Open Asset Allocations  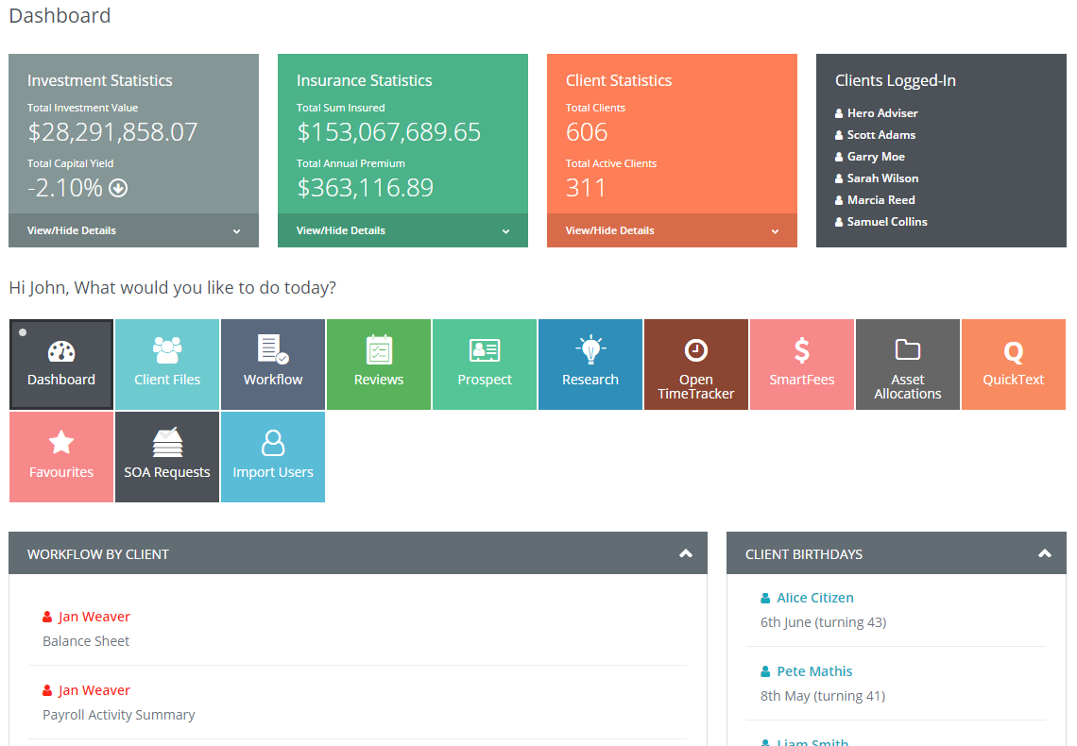click(908, 365)
